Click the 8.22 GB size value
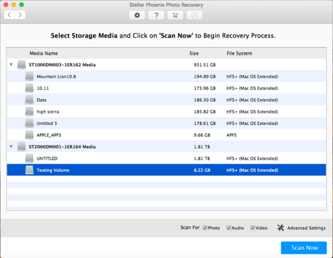The width and height of the screenshot is (333, 258). pos(202,170)
